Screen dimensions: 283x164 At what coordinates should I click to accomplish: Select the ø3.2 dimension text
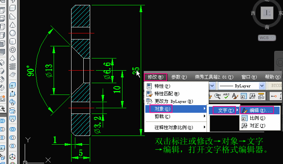[x=97, y=125]
